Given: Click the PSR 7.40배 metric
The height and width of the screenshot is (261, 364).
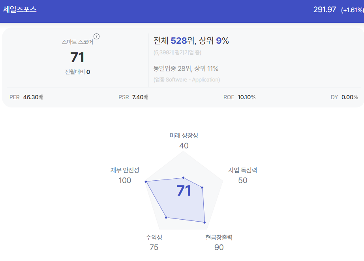Looking at the screenshot, I should pos(133,97).
